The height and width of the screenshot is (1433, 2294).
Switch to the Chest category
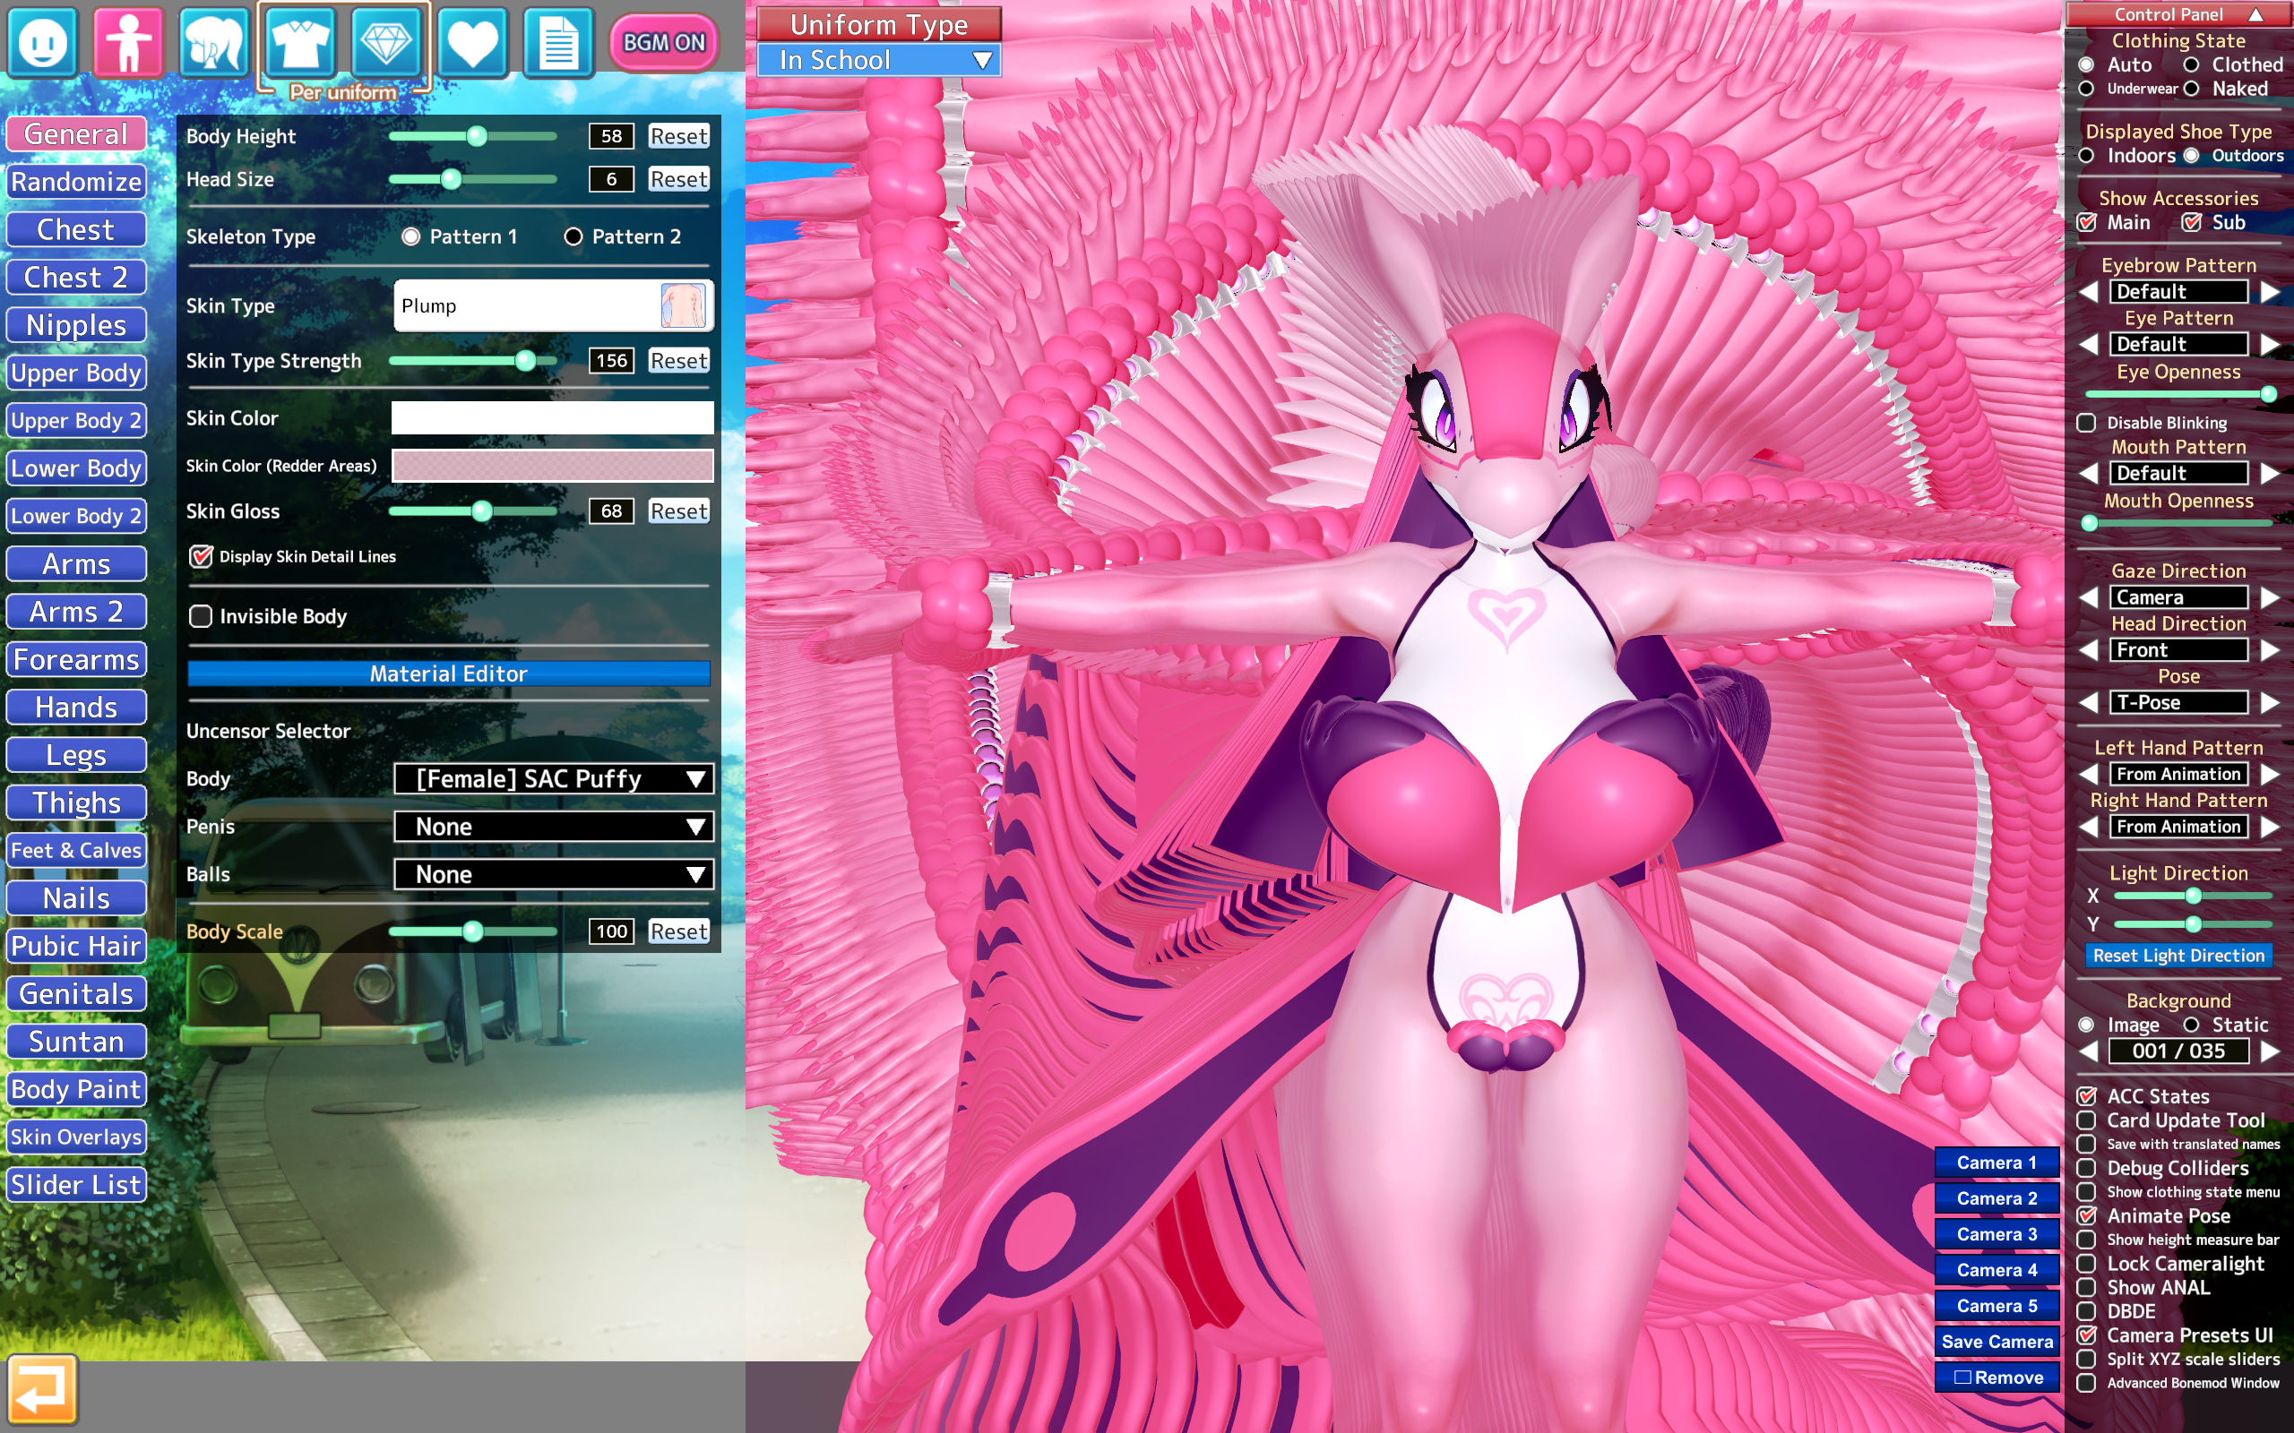pyautogui.click(x=76, y=229)
